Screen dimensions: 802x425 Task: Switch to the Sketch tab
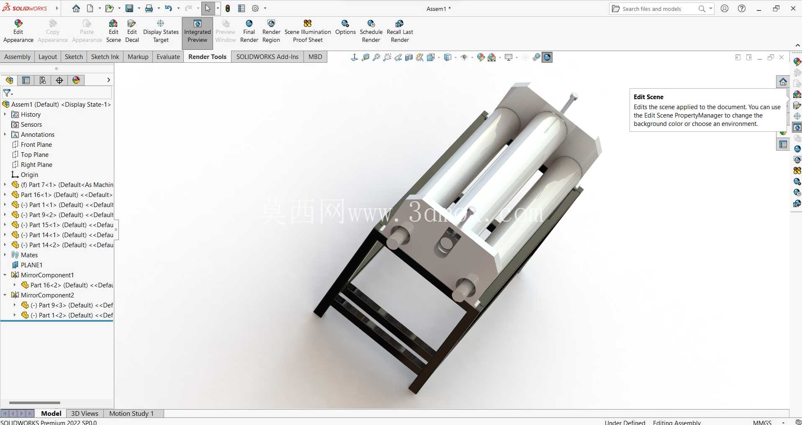click(x=74, y=57)
